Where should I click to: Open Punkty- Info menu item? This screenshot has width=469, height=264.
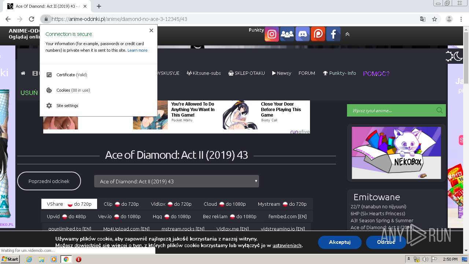339,73
